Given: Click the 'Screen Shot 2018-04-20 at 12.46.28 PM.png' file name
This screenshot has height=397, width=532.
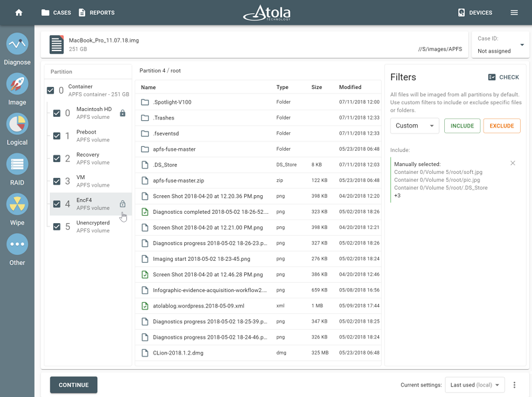Looking at the screenshot, I should [207, 274].
